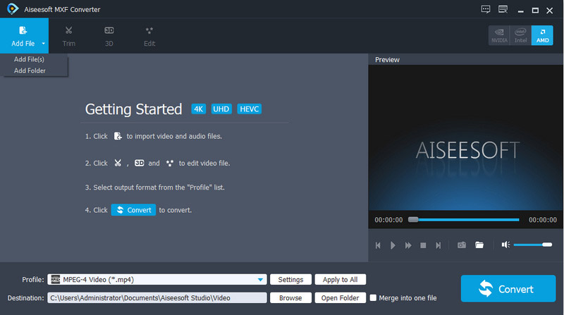Choose Add File(s) from the menu

coord(29,59)
